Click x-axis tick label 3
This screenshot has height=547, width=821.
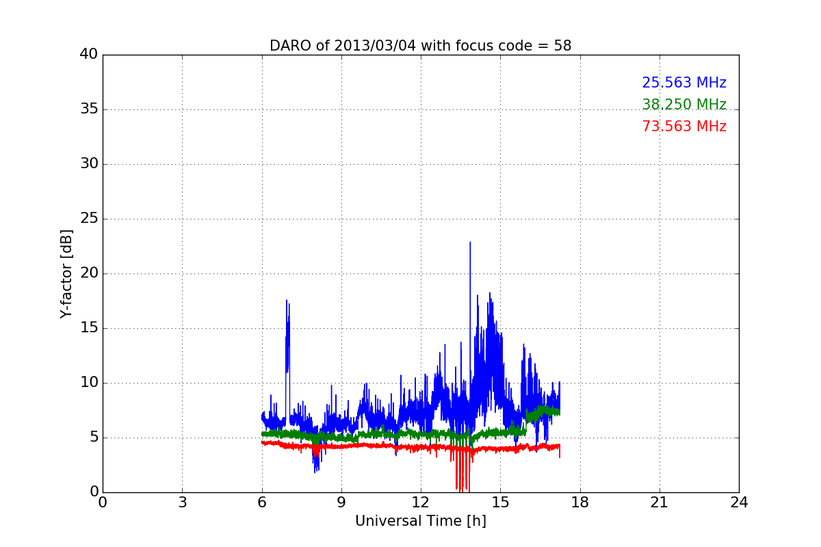click(182, 503)
